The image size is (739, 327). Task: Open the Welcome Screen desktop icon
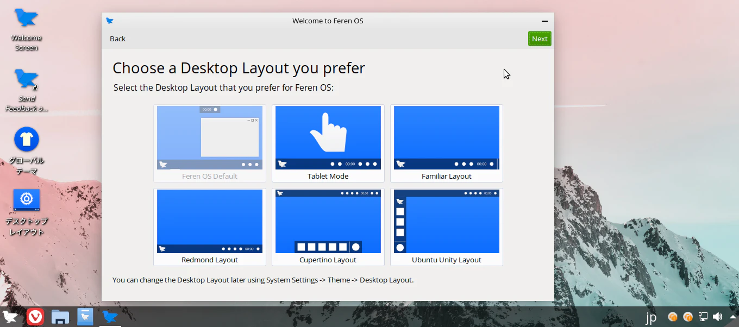[26, 29]
